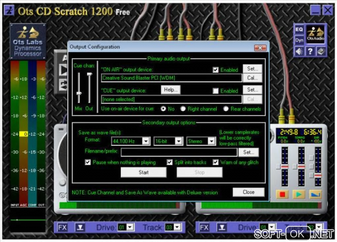Open the 16-bit depth dropdown

tap(179, 141)
